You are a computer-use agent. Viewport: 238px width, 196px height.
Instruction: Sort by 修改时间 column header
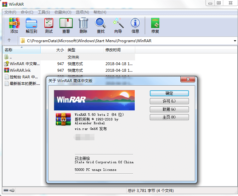(x=119, y=50)
